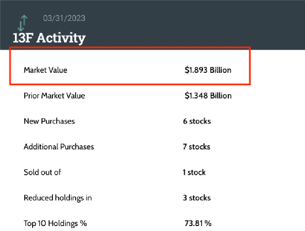Select the New Purchases row label
Image resolution: width=305 pixels, height=231 pixels.
[x=49, y=121]
